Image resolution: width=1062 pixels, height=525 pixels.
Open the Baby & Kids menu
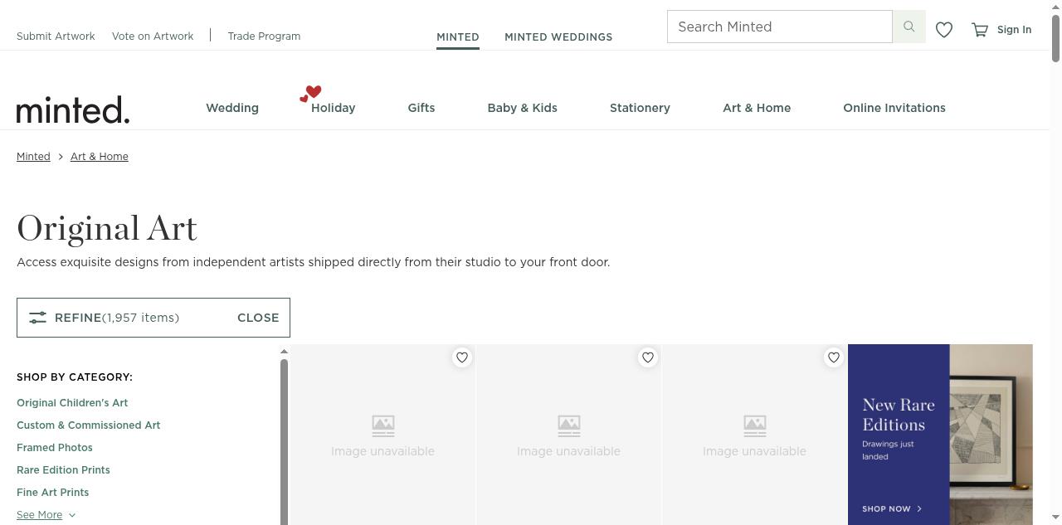(523, 108)
